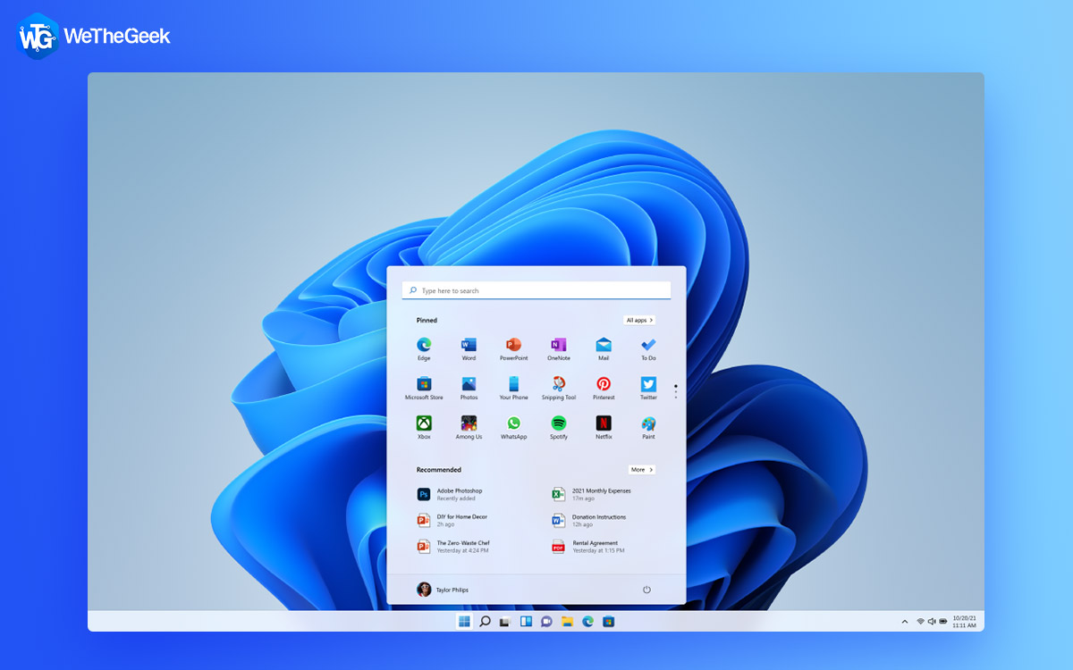
Task: Click the Start button on the taskbar
Action: pos(464,621)
